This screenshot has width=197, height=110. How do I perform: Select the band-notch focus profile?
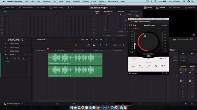pos(163,66)
